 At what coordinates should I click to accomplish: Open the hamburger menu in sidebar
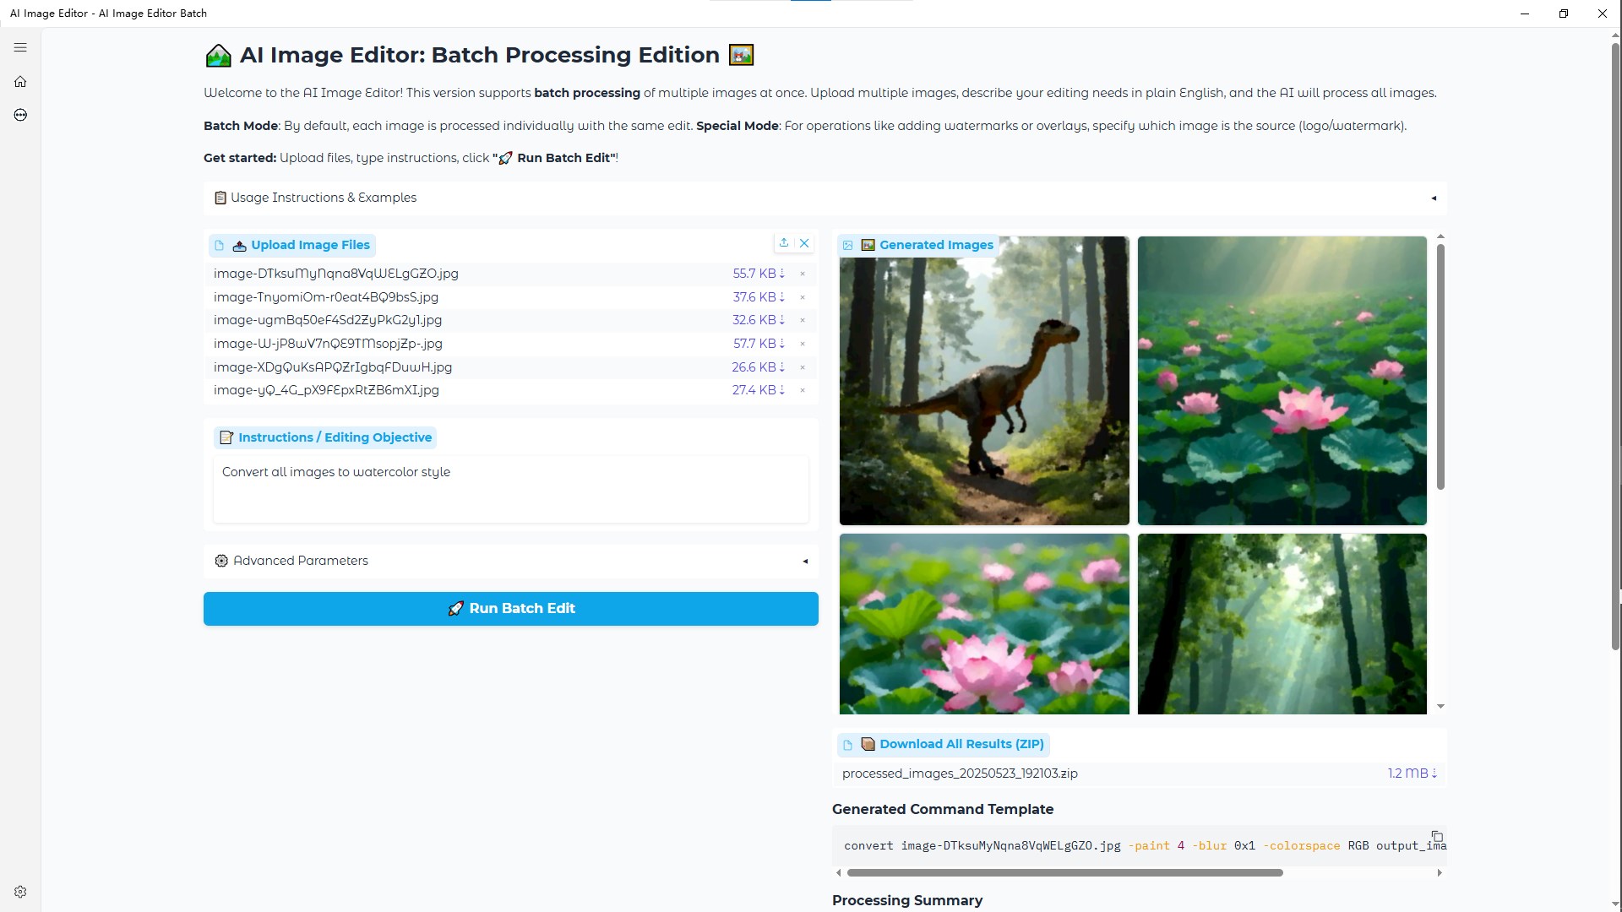tap(20, 47)
